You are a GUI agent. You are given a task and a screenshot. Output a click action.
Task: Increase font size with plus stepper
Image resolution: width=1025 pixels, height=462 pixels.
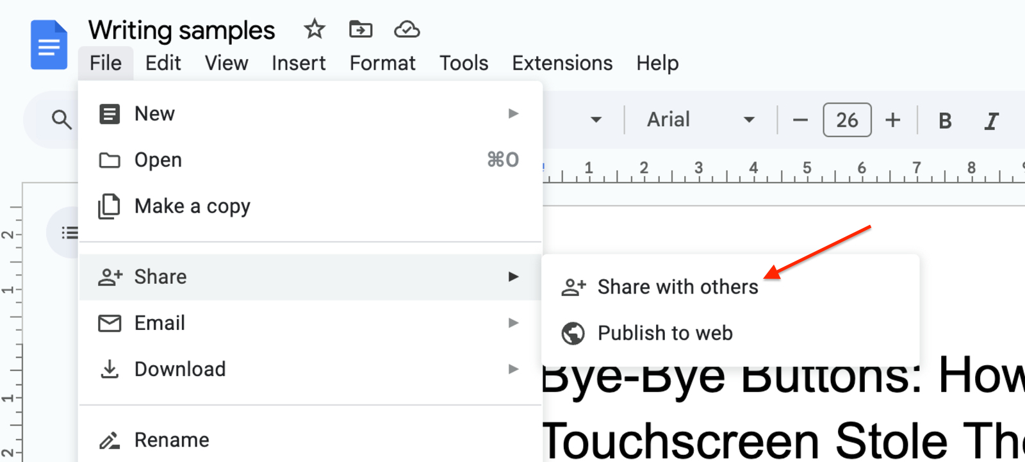[x=892, y=119]
